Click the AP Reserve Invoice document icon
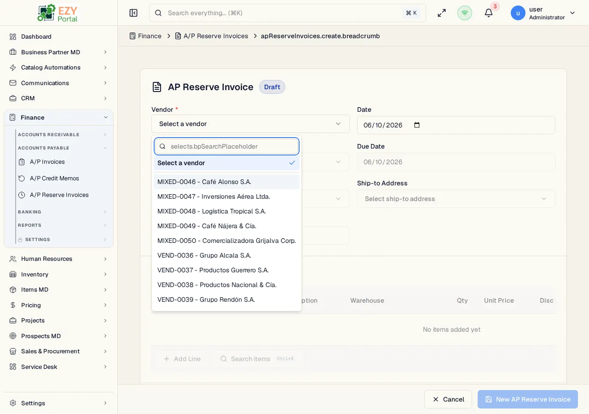 click(x=157, y=87)
